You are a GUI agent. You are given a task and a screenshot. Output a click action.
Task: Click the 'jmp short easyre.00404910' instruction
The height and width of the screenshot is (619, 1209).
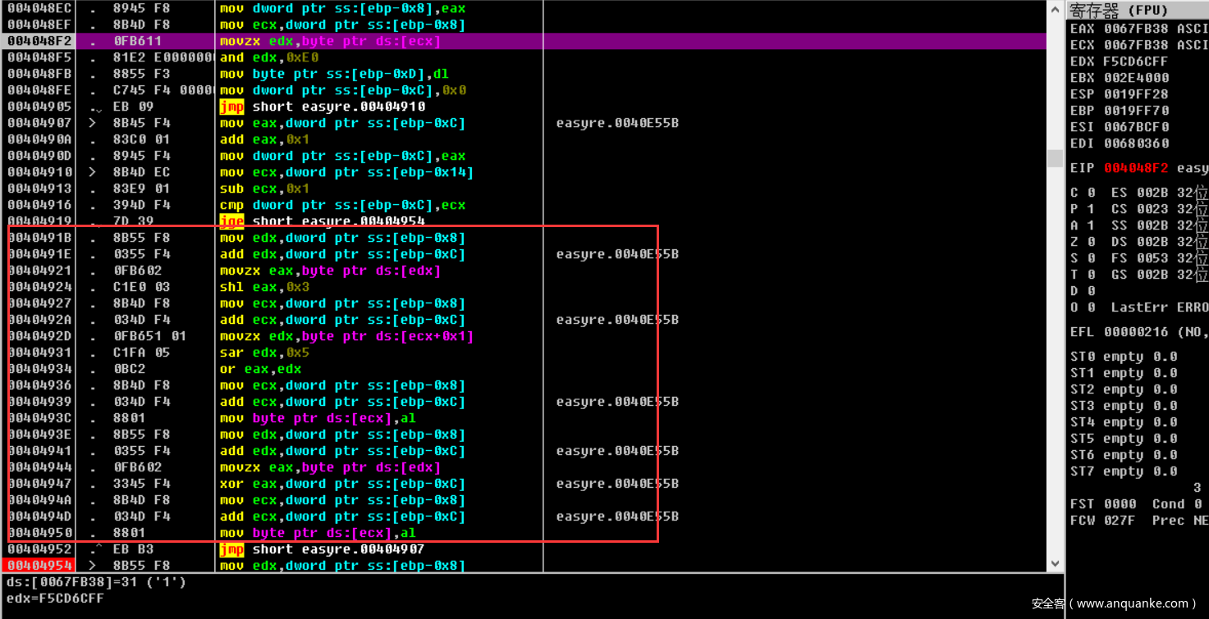click(322, 107)
